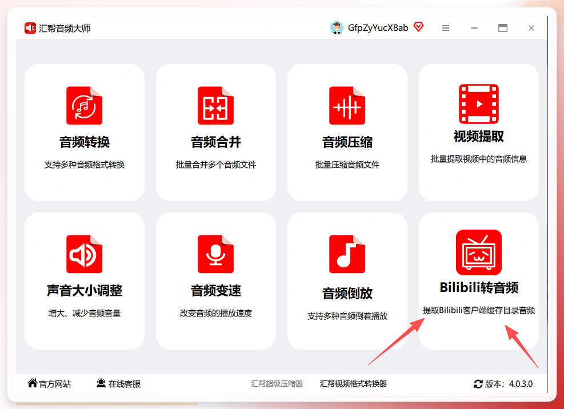
Task: Open the 音频转换 audio convert icon
Action: pos(84,106)
